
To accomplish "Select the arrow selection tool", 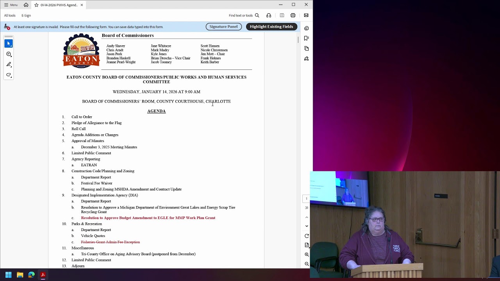I will click(9, 43).
